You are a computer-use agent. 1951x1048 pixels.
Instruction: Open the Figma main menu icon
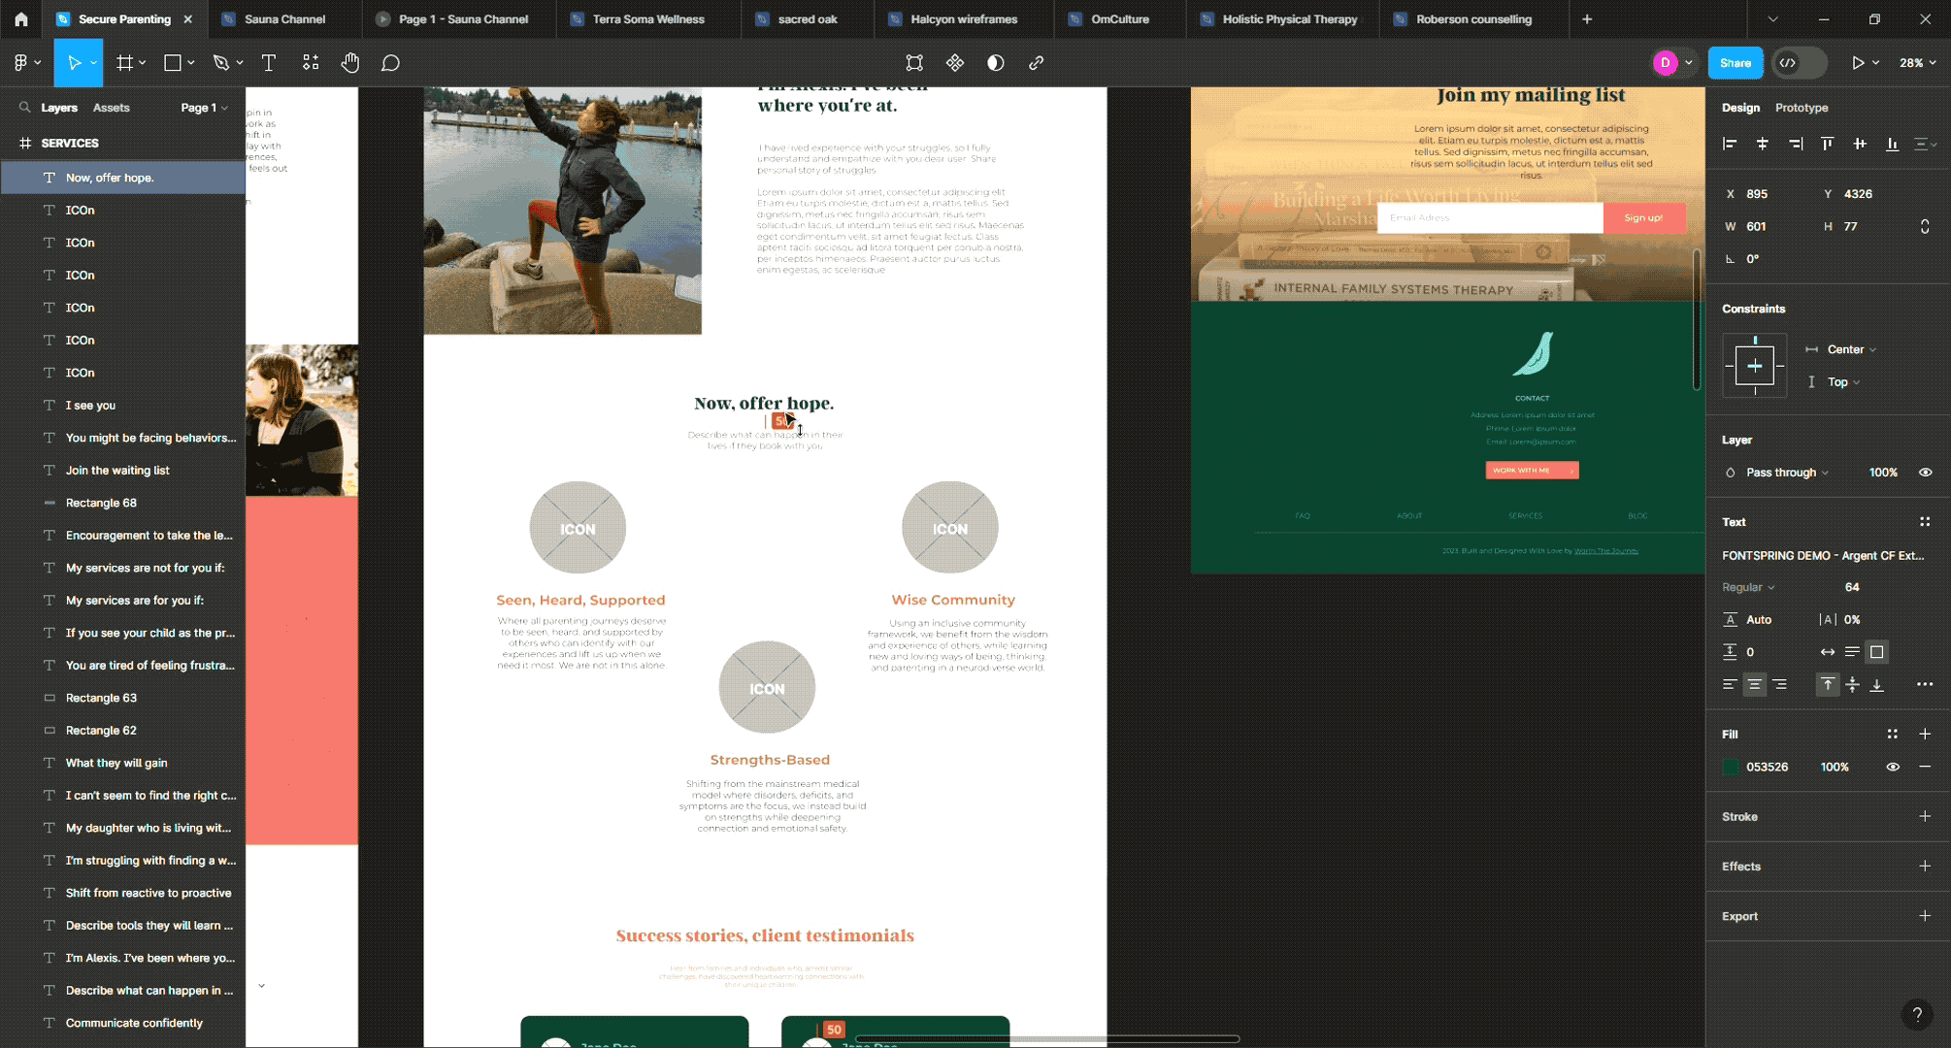tap(21, 63)
